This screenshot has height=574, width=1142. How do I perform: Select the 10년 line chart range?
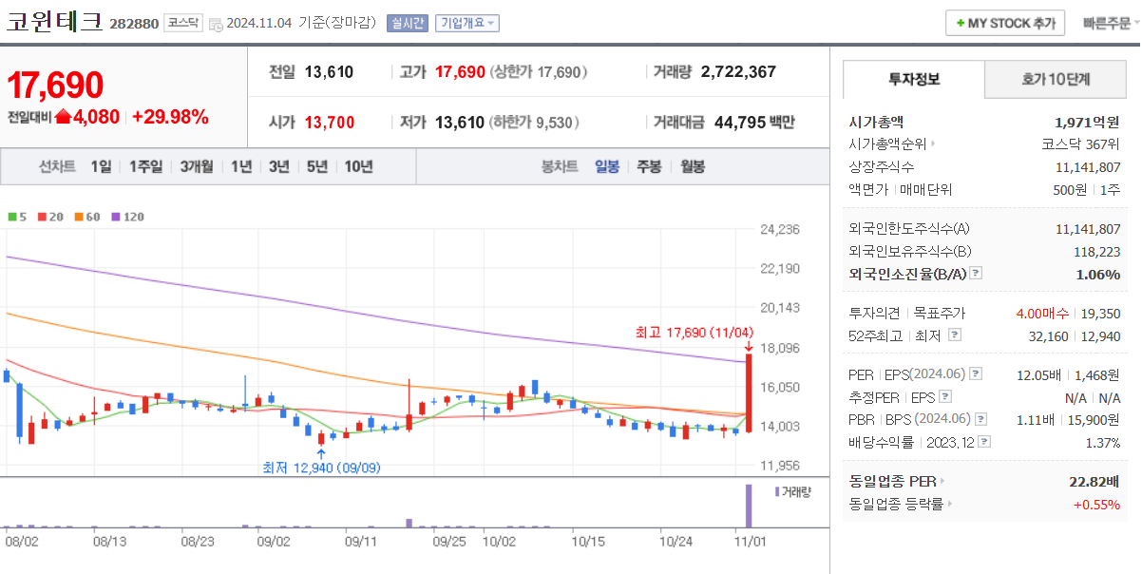[359, 166]
